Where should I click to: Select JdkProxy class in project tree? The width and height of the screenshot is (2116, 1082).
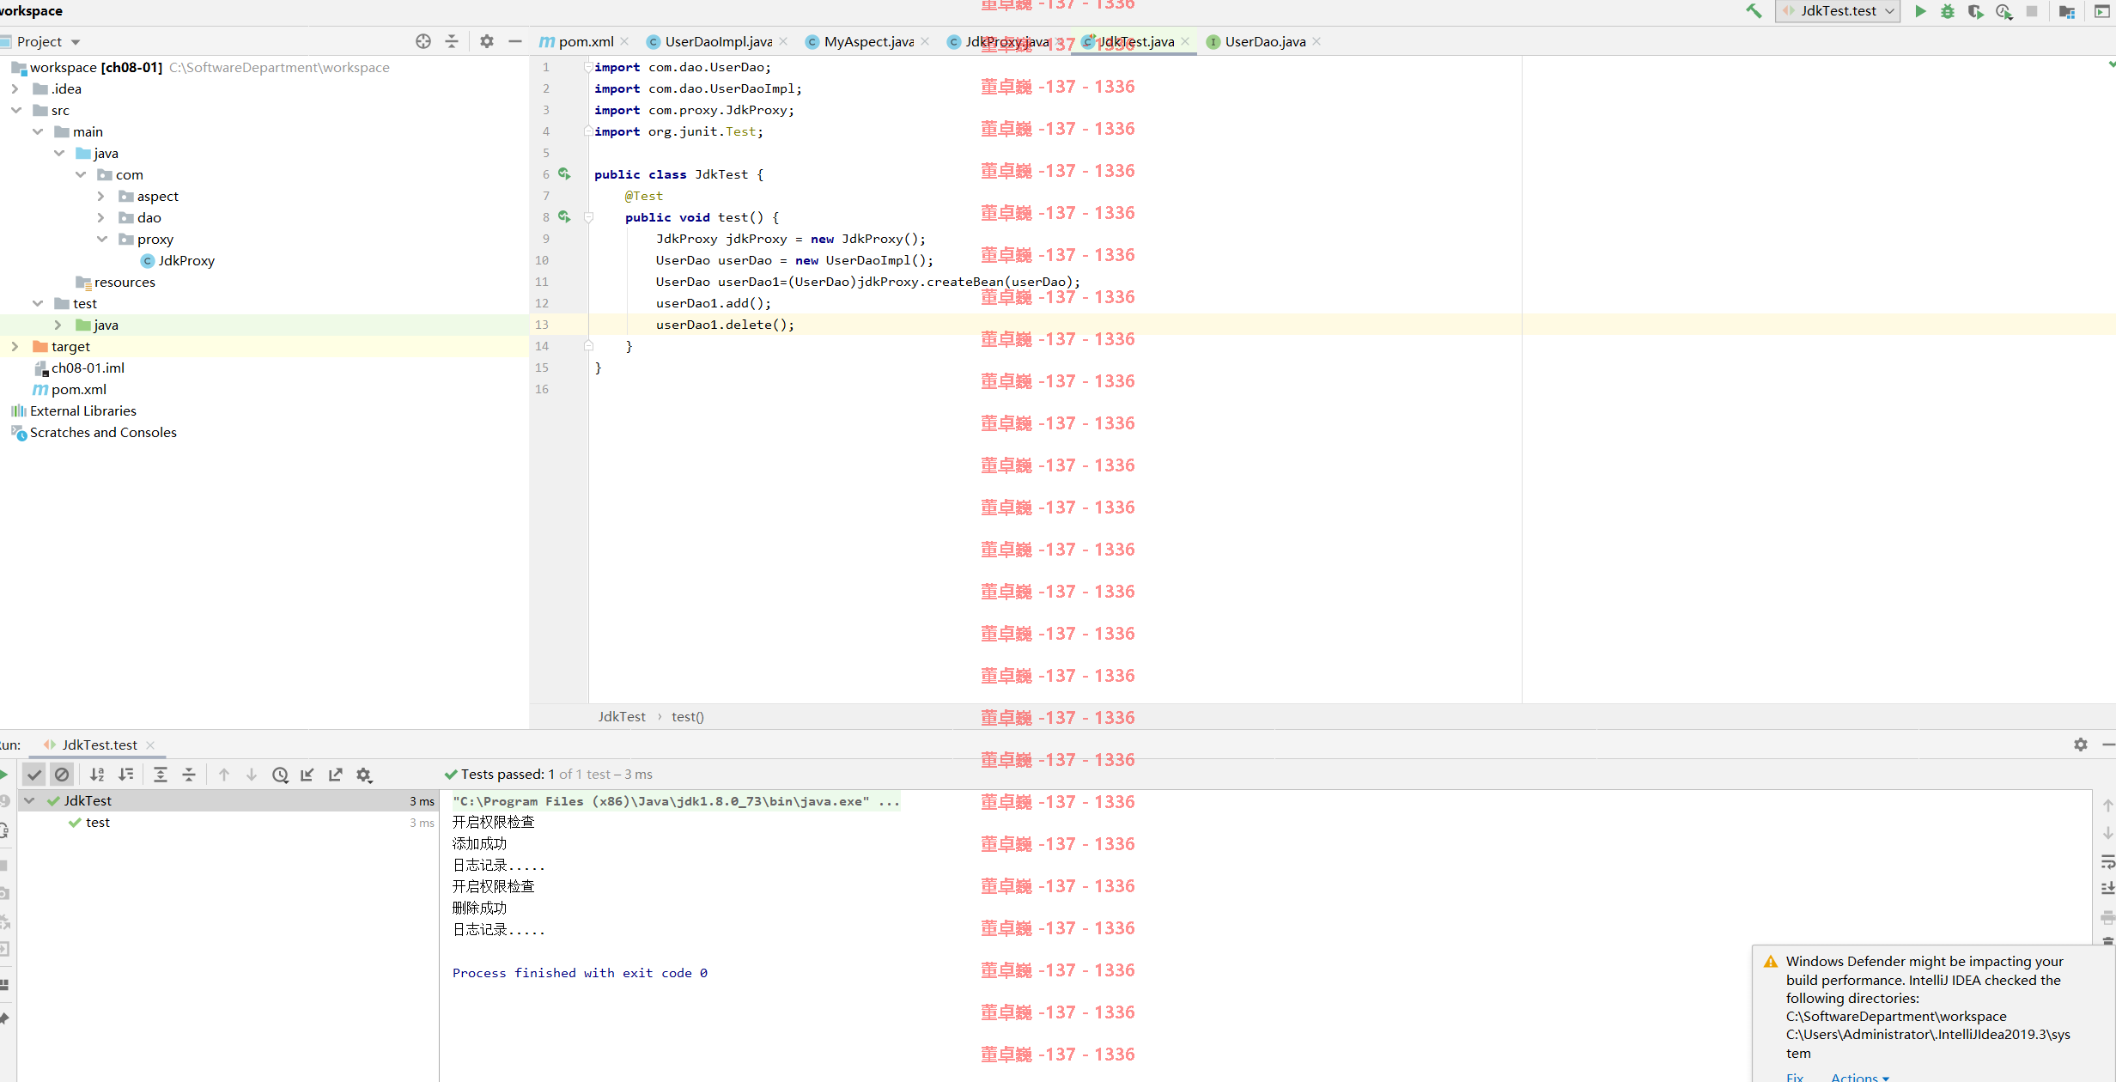(x=179, y=260)
